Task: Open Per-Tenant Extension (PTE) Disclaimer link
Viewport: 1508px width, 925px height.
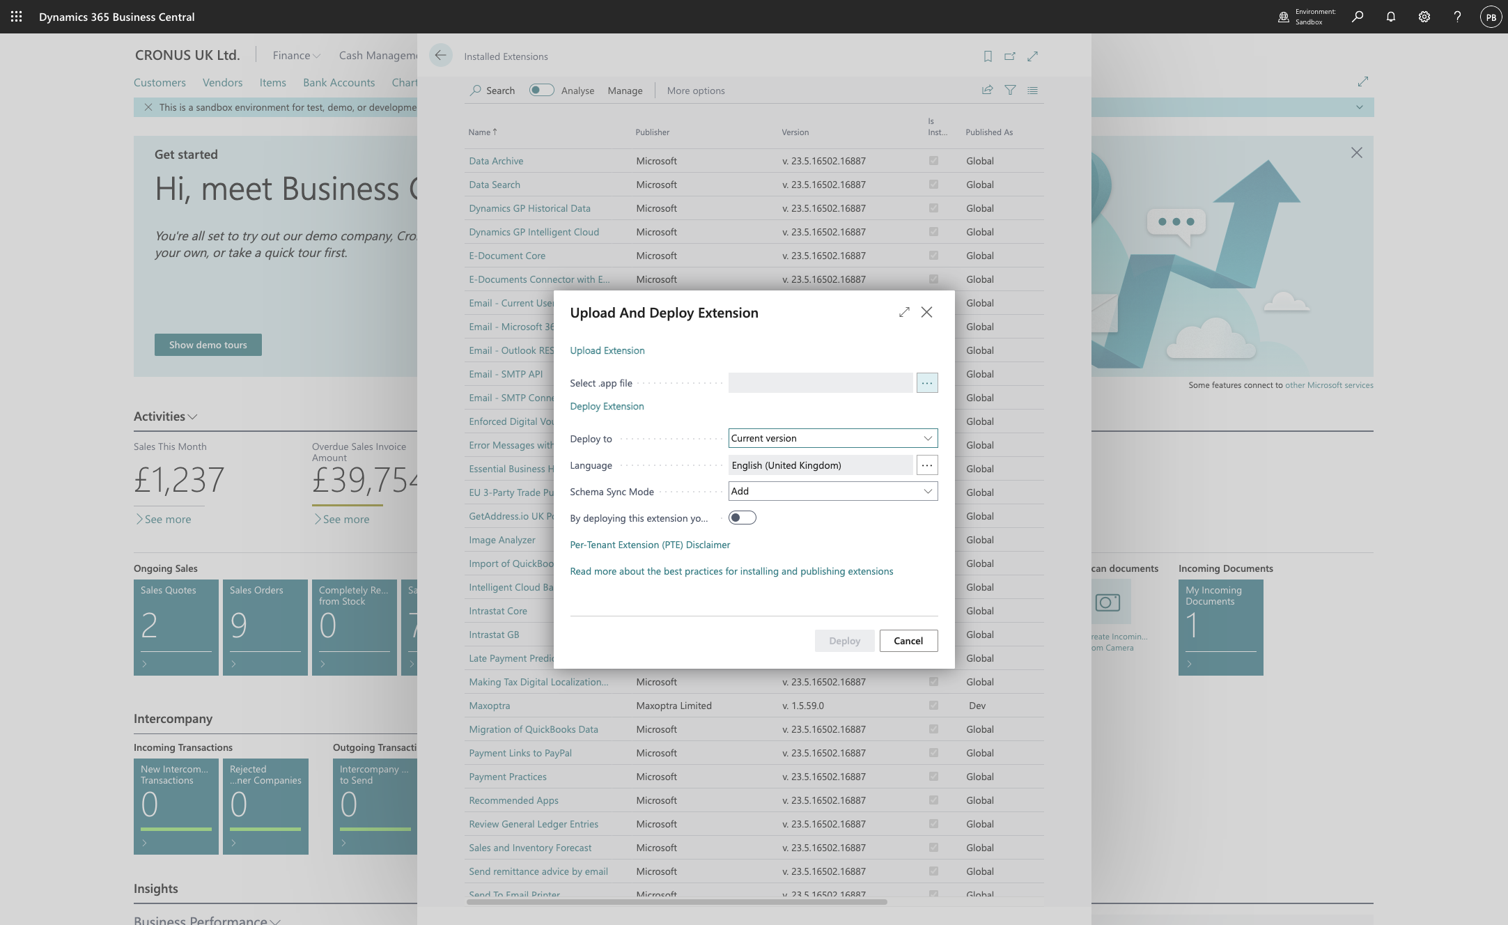Action: tap(650, 545)
